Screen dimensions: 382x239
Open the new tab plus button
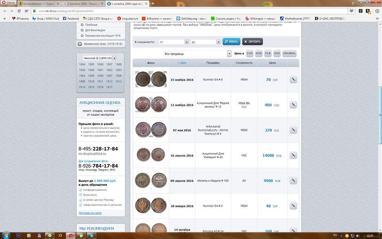coord(153,3)
